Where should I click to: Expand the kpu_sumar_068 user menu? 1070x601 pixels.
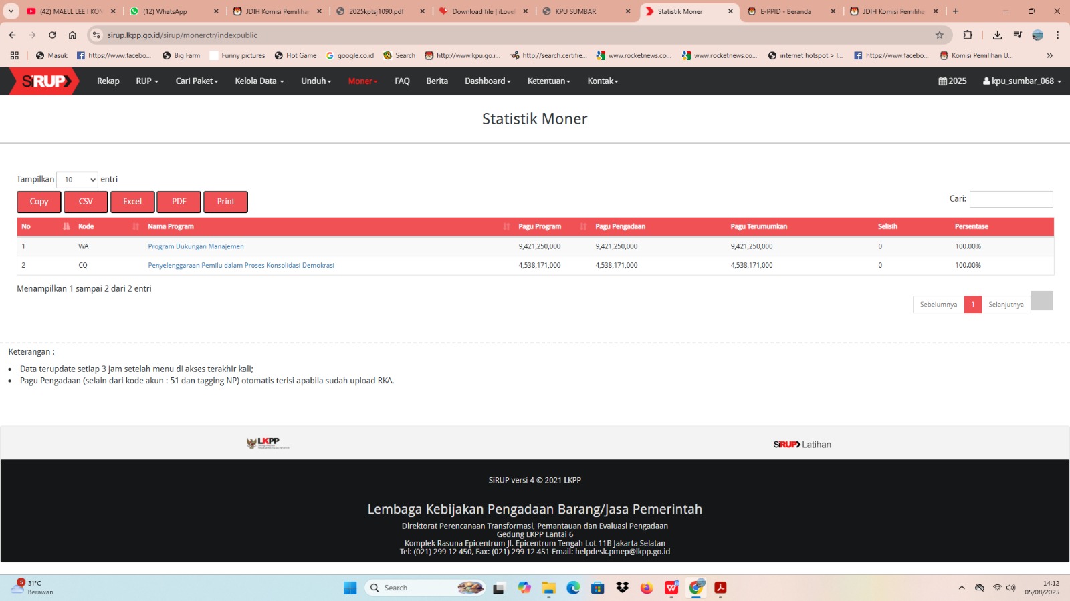click(x=1022, y=81)
